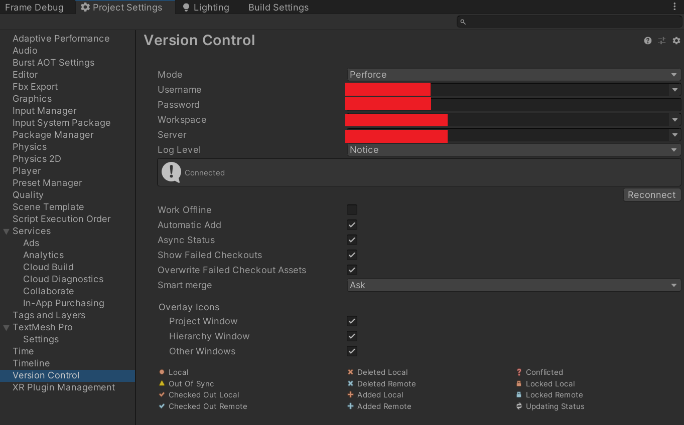Select Quality settings category
Screen dimensions: 684x425
[x=28, y=195]
